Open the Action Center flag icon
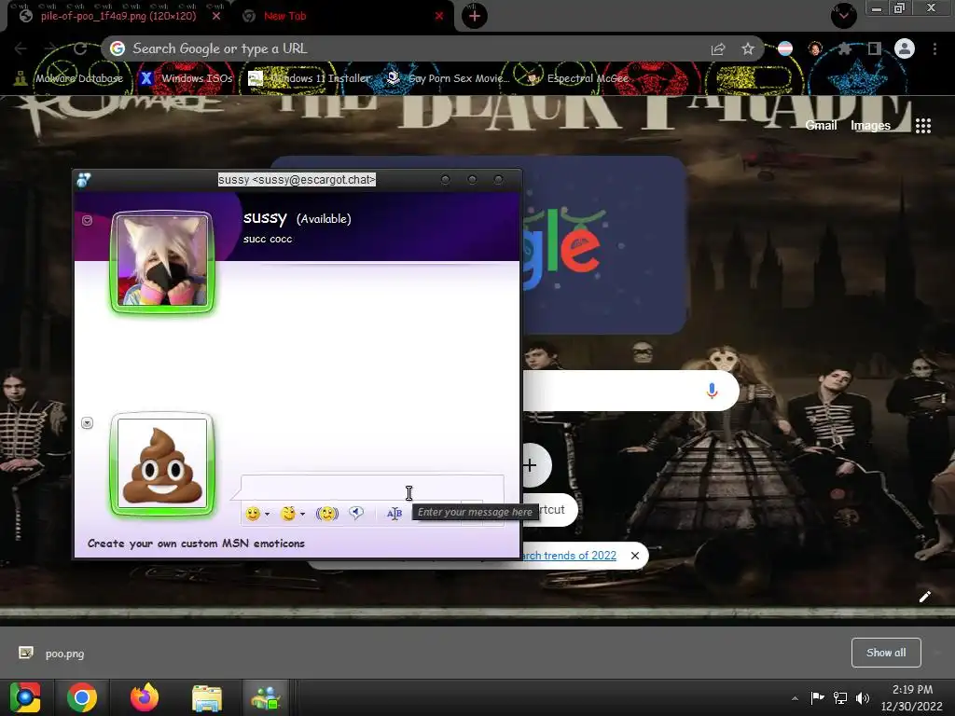955x716 pixels. pyautogui.click(x=817, y=697)
